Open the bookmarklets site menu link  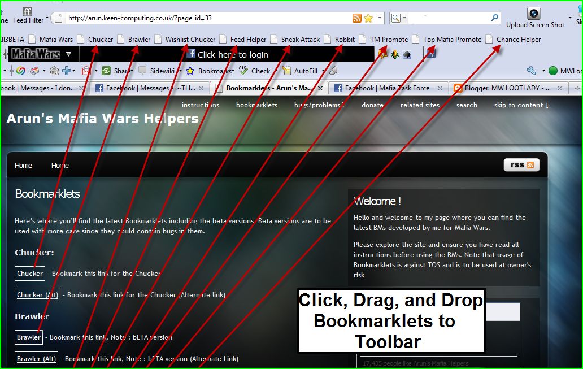pyautogui.click(x=256, y=105)
